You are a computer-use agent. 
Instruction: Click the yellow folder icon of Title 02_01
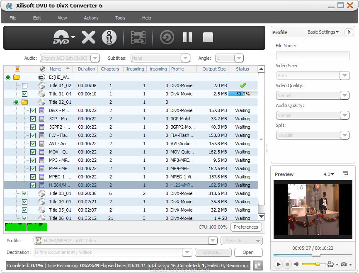pos(24,102)
